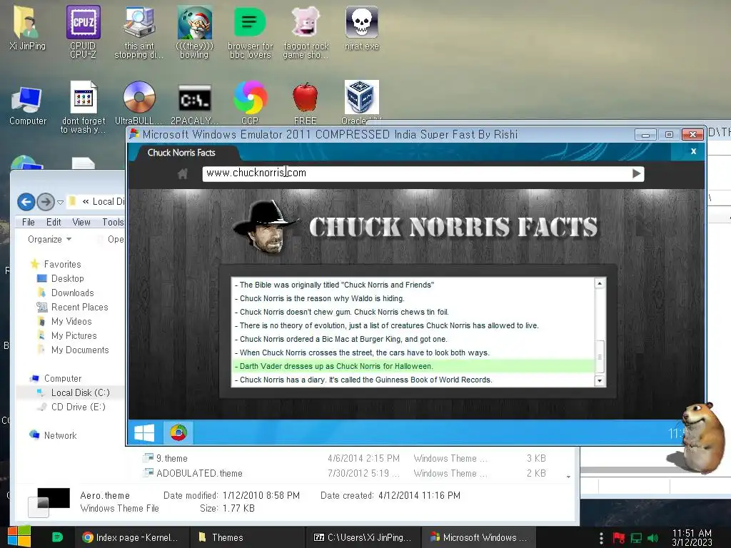Click the hamster desktop pet
Image resolution: width=731 pixels, height=548 pixels.
pos(703,437)
